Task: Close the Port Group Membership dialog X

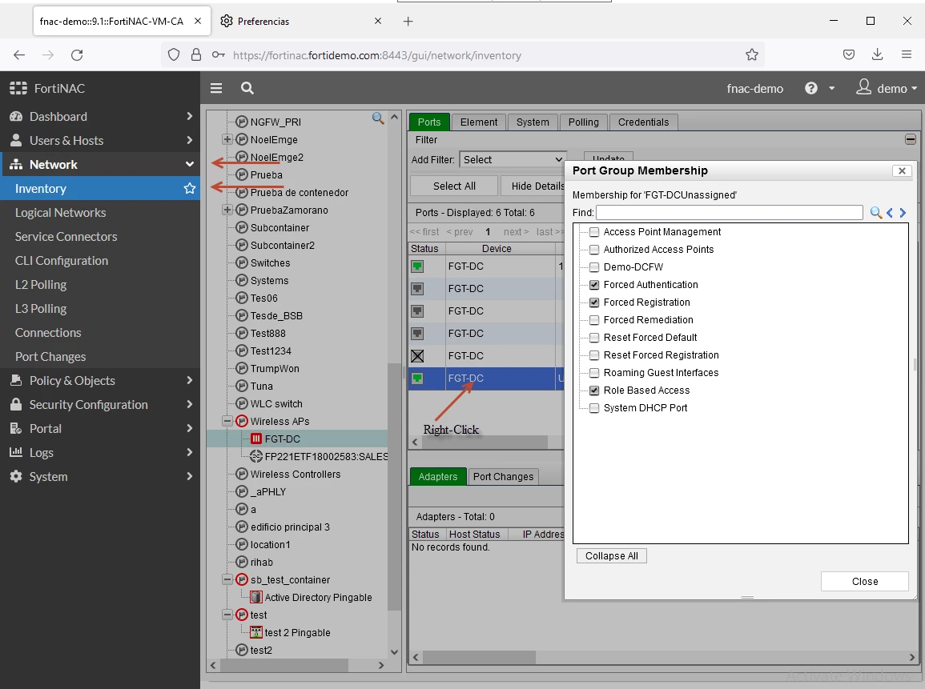Action: (x=902, y=170)
